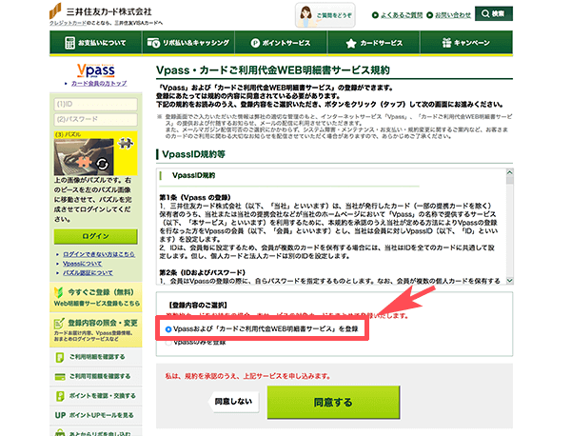The image size is (571, 436).
Task: Click the Vpass logo in sidebar
Action: 96,70
